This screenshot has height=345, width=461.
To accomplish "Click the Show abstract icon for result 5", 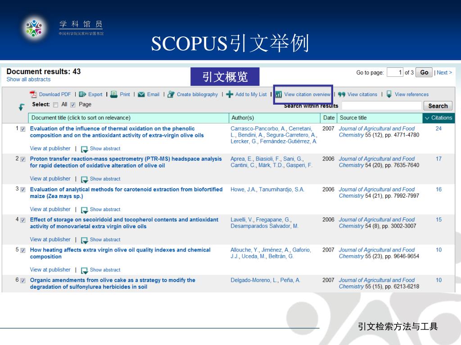I will pos(84,270).
